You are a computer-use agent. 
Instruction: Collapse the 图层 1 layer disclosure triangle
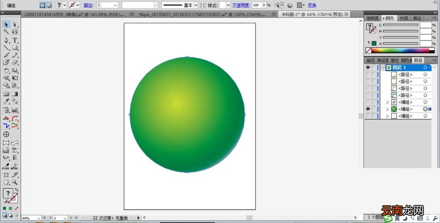tap(383, 67)
